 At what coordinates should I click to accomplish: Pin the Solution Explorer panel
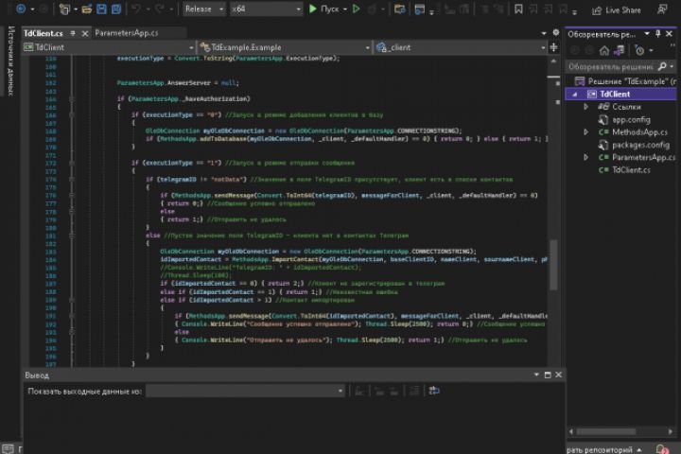point(658,33)
